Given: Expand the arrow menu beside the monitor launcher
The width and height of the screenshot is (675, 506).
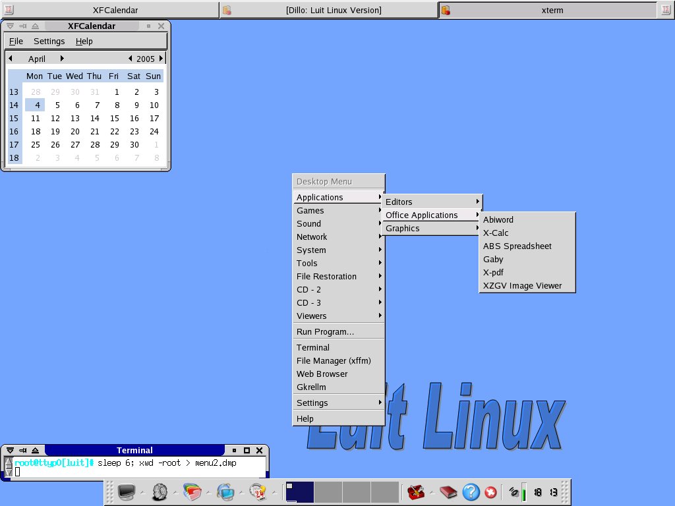Looking at the screenshot, I should 142,492.
